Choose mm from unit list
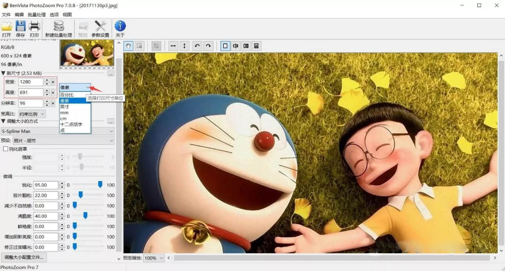505x271 pixels. (x=75, y=113)
